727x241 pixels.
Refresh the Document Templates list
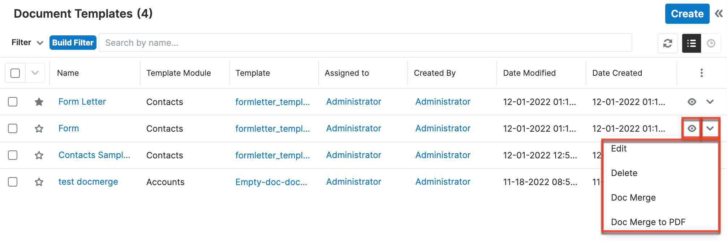click(x=667, y=43)
